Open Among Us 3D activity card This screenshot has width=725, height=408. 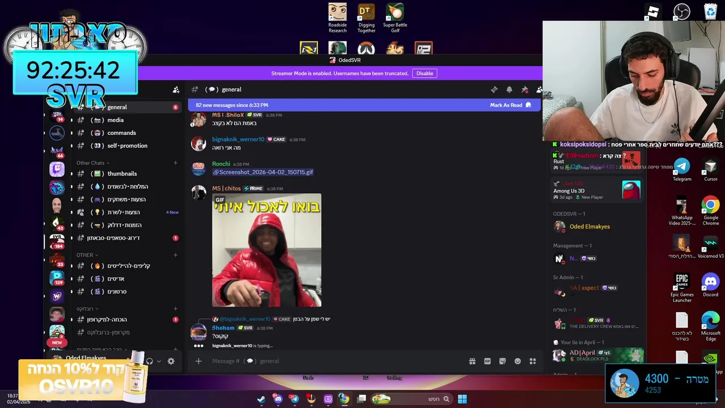597,190
